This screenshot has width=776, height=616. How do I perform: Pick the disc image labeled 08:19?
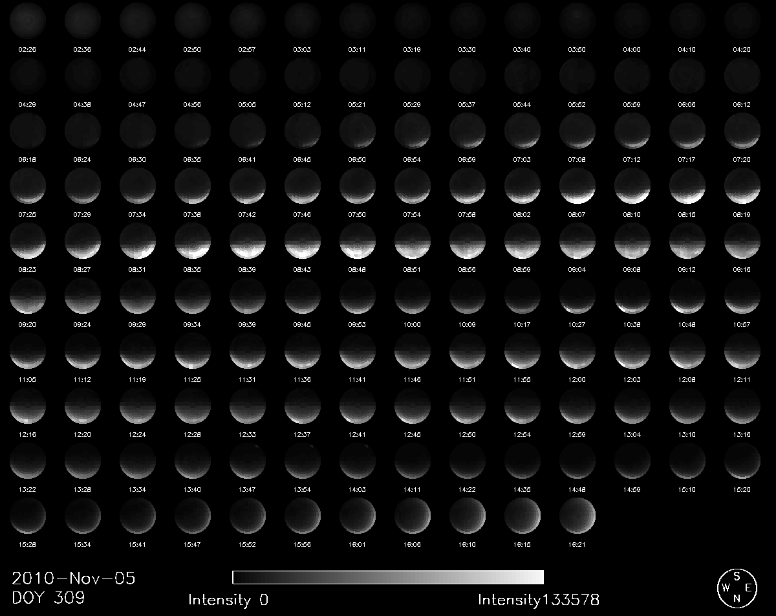pyautogui.click(x=742, y=184)
